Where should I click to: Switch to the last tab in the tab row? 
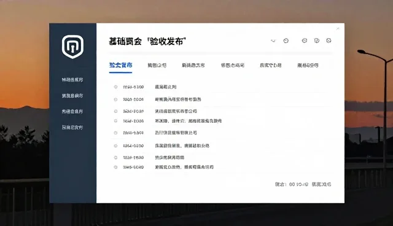(x=308, y=65)
